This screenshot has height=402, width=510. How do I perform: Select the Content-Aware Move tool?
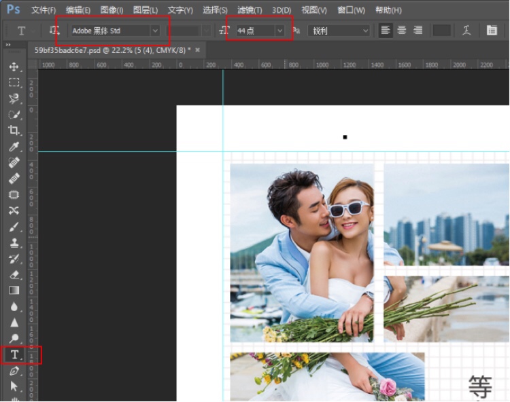14,211
